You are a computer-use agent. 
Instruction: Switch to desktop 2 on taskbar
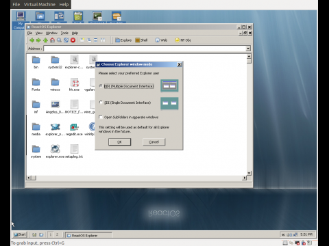tap(58, 234)
